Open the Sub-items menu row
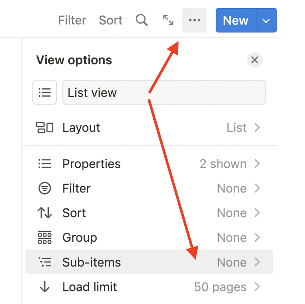The image size is (305, 304). point(149,262)
